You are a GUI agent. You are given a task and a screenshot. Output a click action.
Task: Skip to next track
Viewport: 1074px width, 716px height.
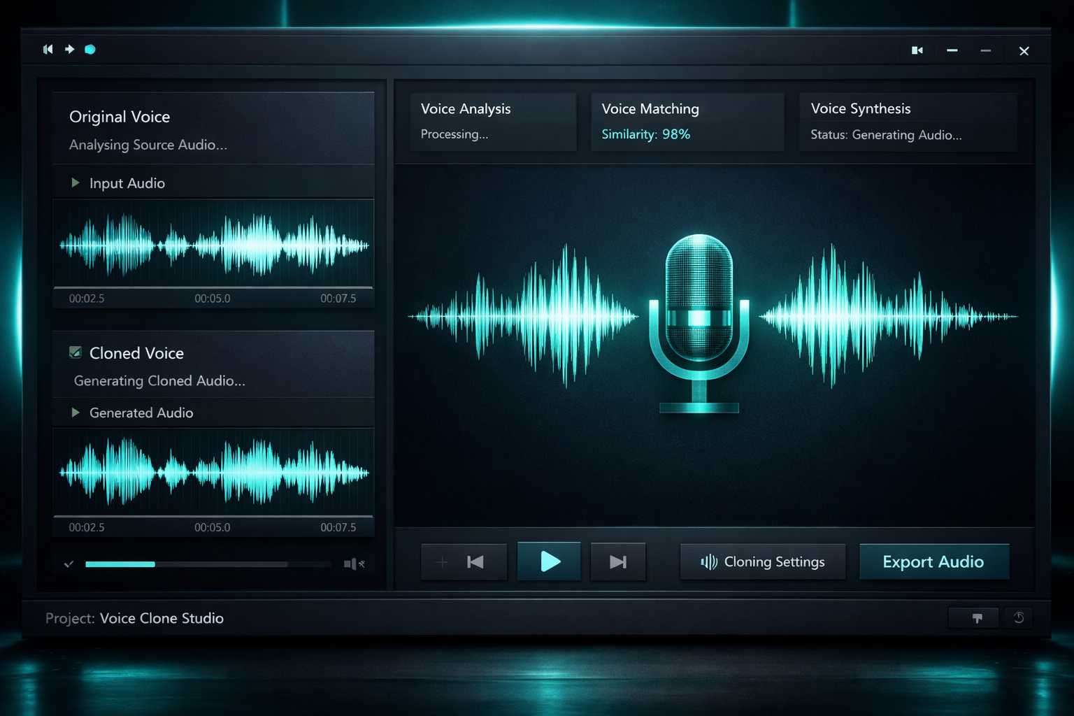point(618,561)
